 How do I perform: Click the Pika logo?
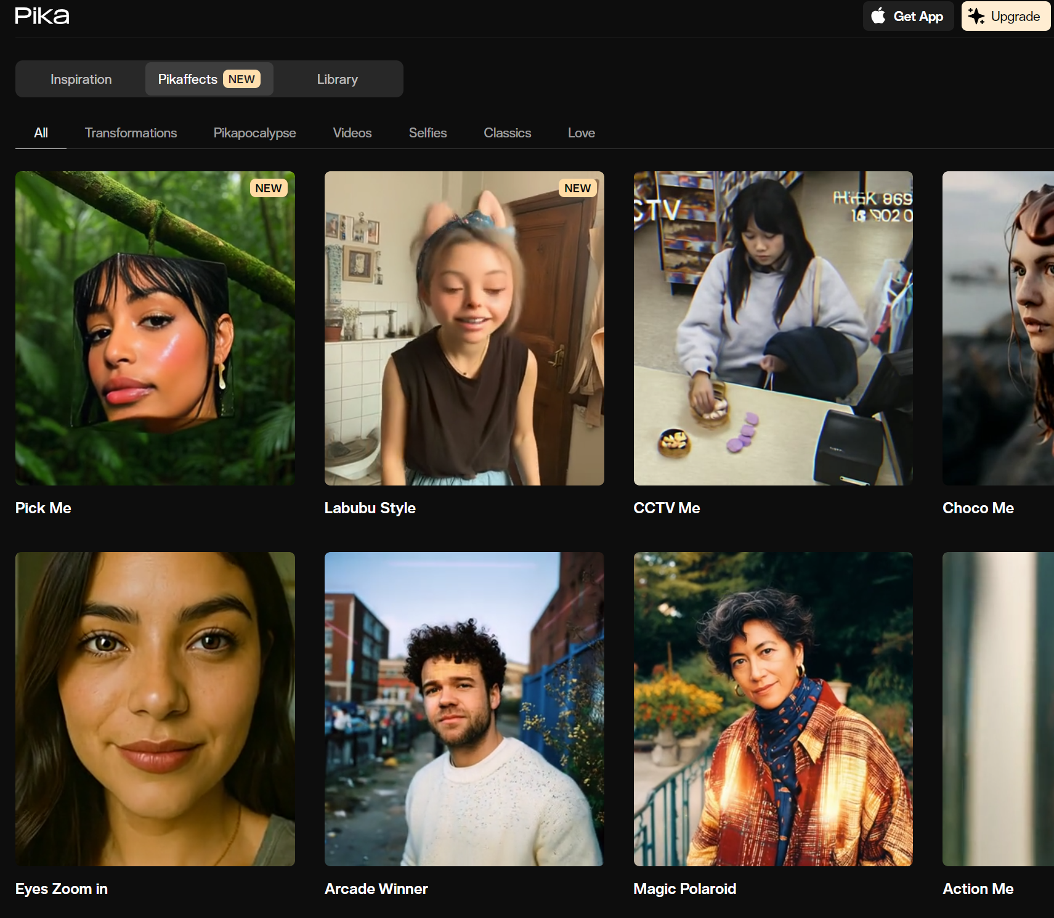click(42, 16)
